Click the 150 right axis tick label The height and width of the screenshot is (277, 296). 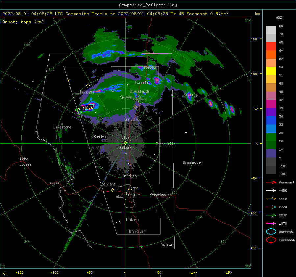[254, 39]
